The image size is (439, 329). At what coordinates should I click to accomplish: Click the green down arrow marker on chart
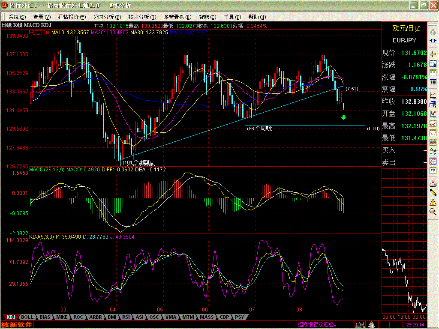click(343, 117)
